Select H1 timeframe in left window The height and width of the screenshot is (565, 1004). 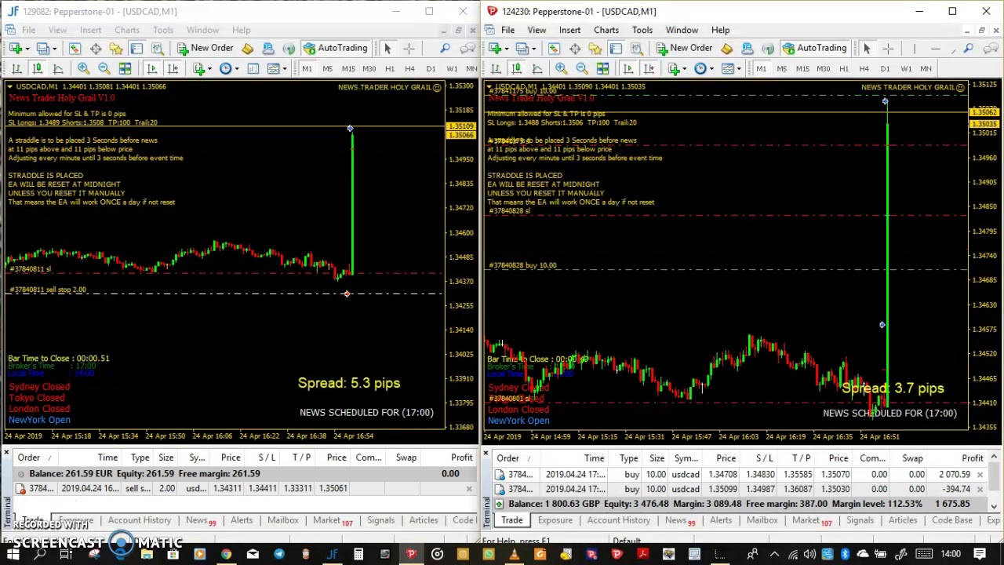(390, 69)
